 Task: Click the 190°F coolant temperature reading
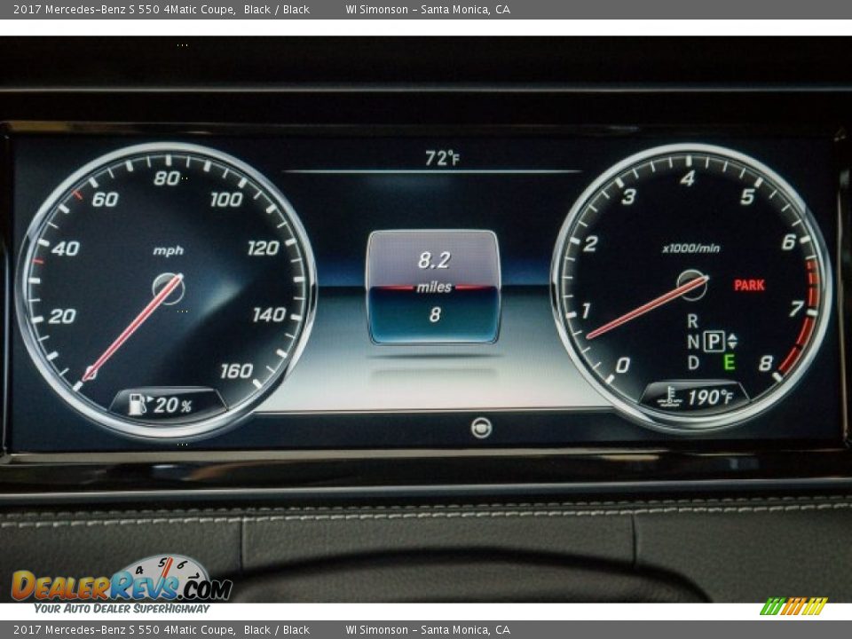click(709, 398)
